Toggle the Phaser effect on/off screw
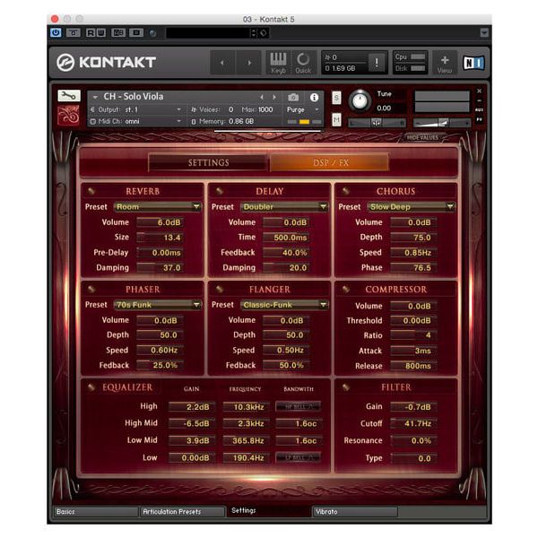The image size is (538, 538). coord(91,289)
